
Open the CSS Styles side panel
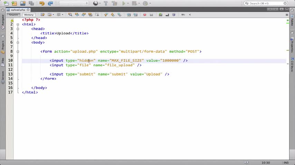pos(292,65)
